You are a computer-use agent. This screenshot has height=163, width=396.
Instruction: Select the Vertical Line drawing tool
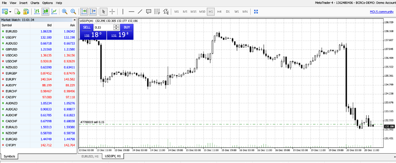123,11
